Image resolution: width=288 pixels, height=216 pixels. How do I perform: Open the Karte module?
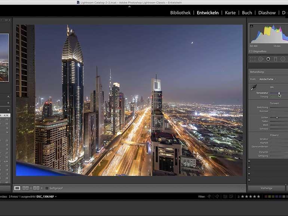[230, 13]
